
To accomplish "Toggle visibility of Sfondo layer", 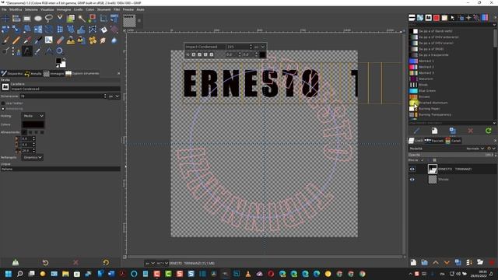I will tap(412, 180).
